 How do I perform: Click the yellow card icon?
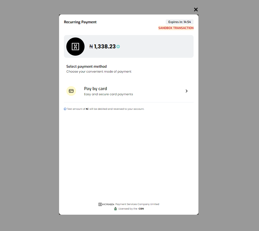coord(71,91)
